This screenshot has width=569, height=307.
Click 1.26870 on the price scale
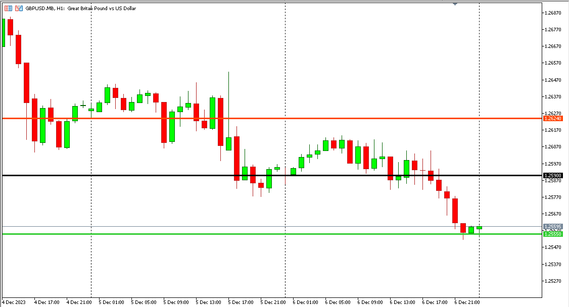555,13
